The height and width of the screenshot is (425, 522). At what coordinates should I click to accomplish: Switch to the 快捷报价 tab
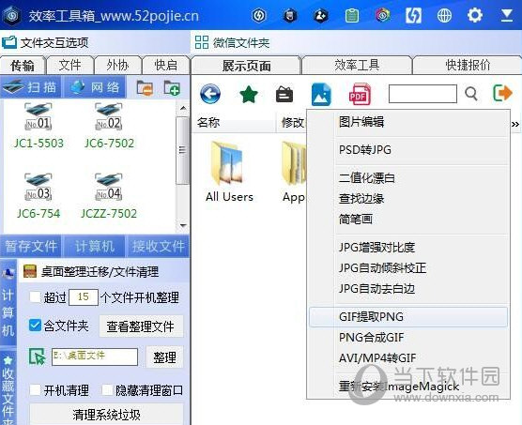coord(468,65)
